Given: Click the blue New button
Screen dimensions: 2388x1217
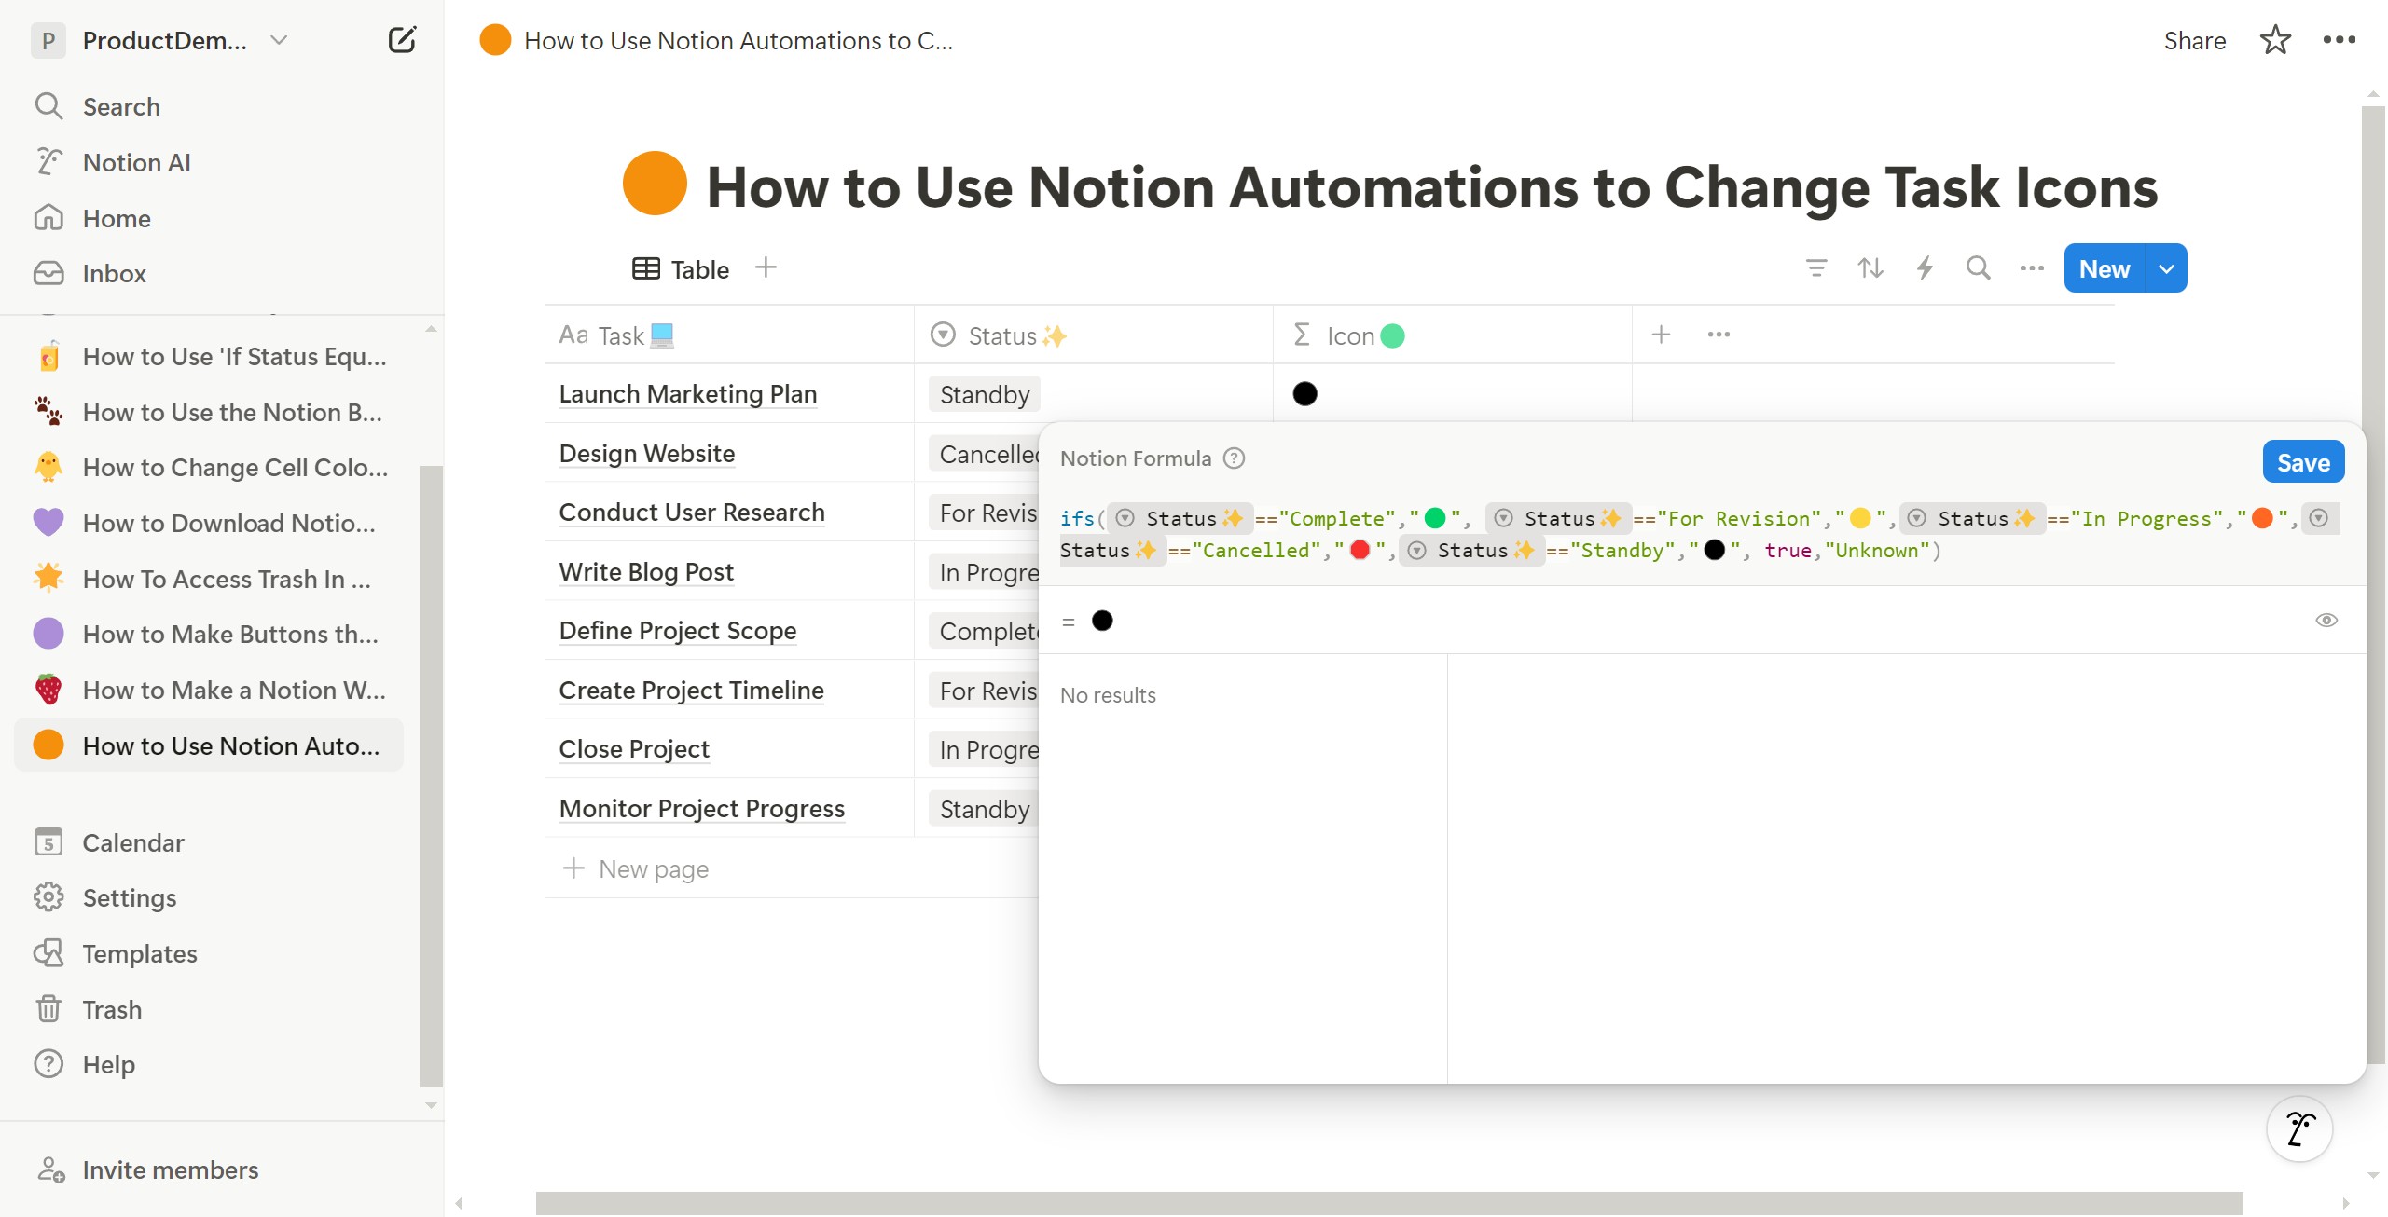Looking at the screenshot, I should [2105, 268].
